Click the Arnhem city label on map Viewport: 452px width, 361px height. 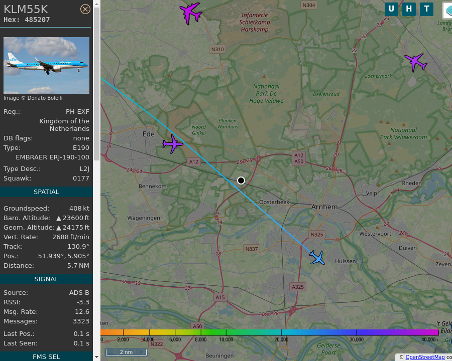pos(324,207)
